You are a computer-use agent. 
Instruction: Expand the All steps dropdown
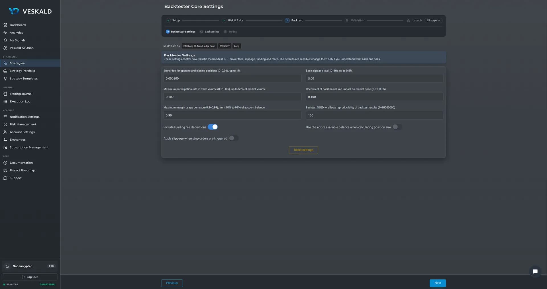(433, 21)
